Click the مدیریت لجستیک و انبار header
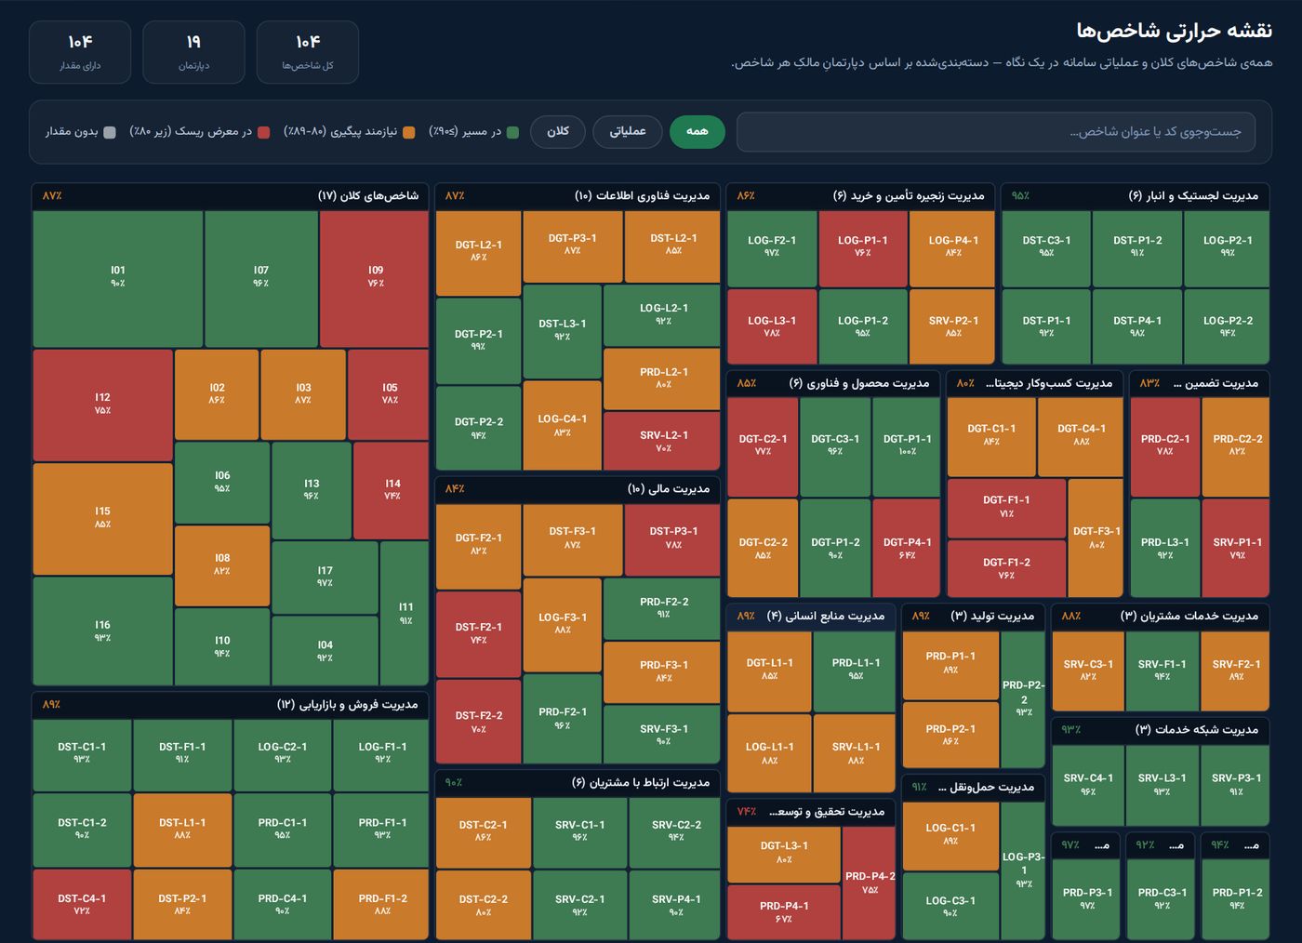 (1136, 196)
